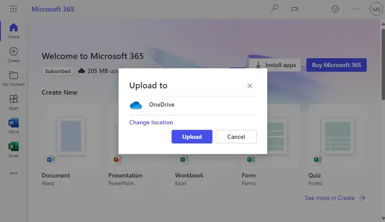Launch Excel from the sidebar
Image resolution: width=385 pixels, height=222 pixels.
(14, 150)
